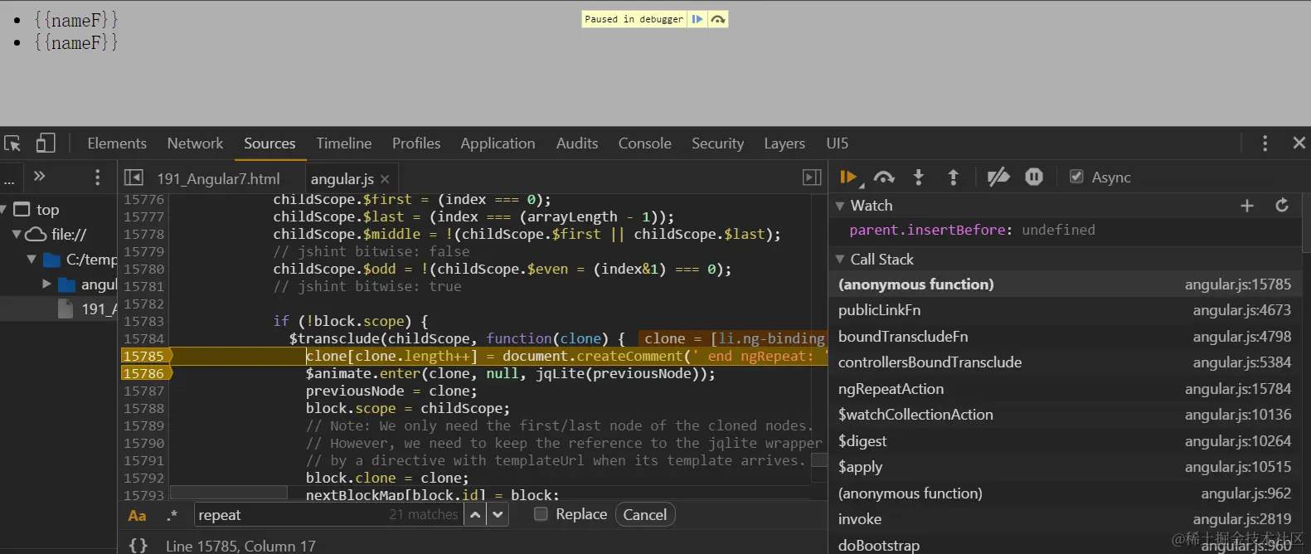The image size is (1311, 554).
Task: Open the Application tab
Action: pos(498,143)
